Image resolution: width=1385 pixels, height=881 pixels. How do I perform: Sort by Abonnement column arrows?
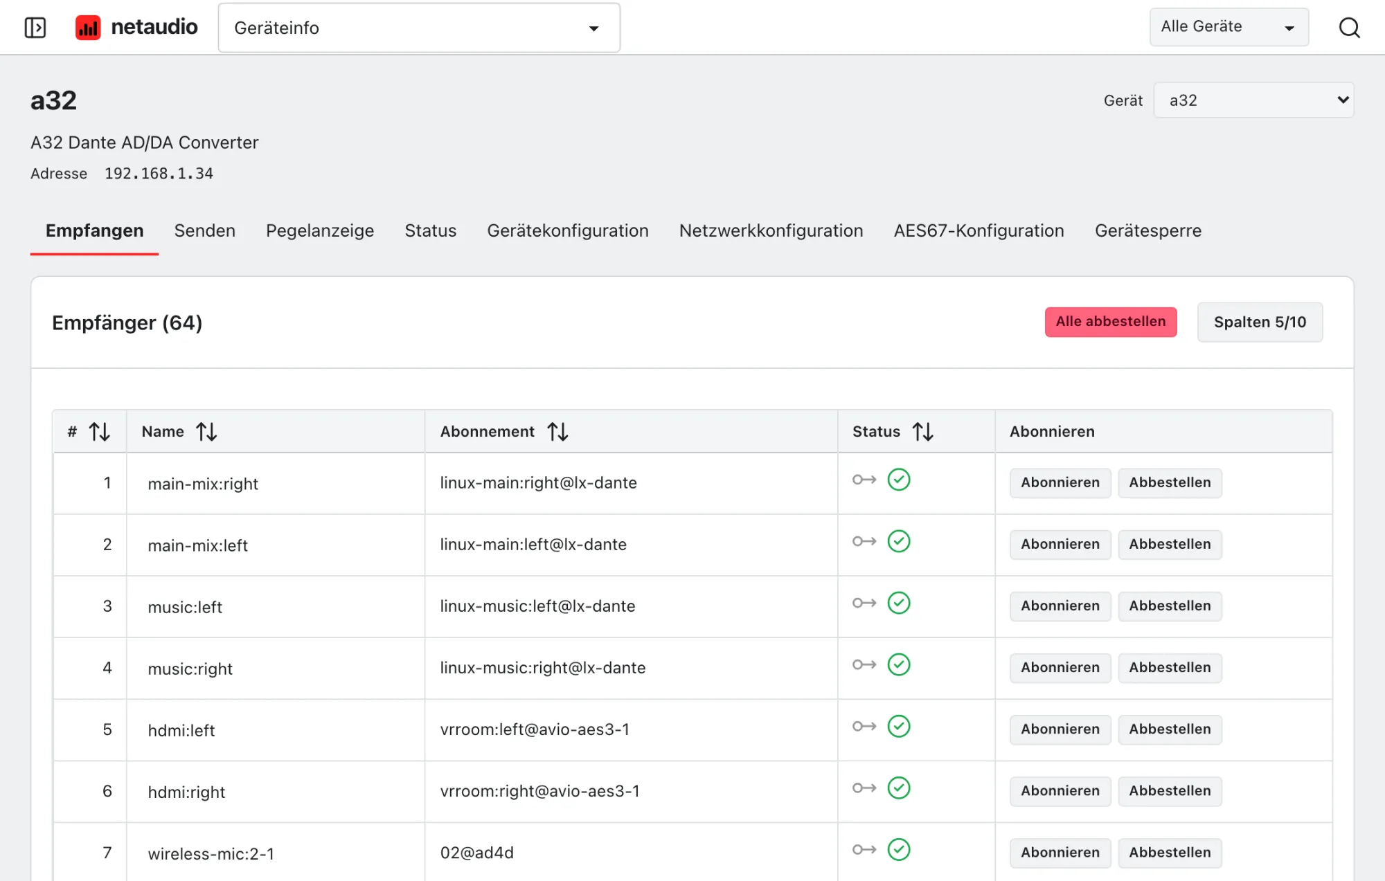(557, 432)
